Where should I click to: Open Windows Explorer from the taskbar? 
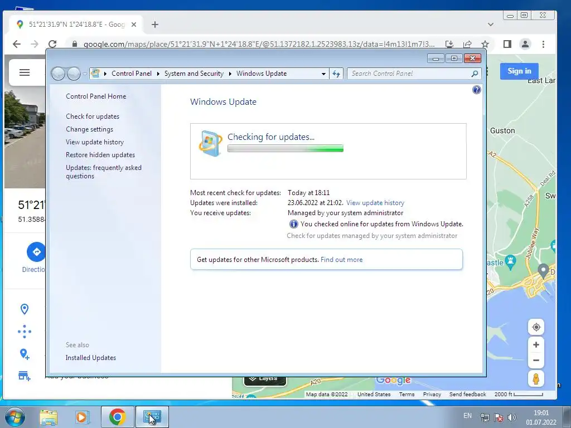click(x=49, y=417)
